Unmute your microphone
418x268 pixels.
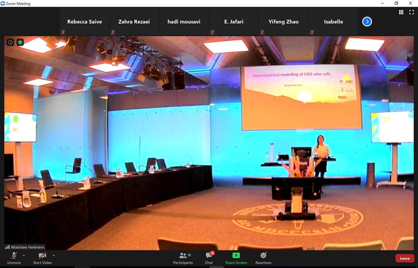pyautogui.click(x=14, y=258)
